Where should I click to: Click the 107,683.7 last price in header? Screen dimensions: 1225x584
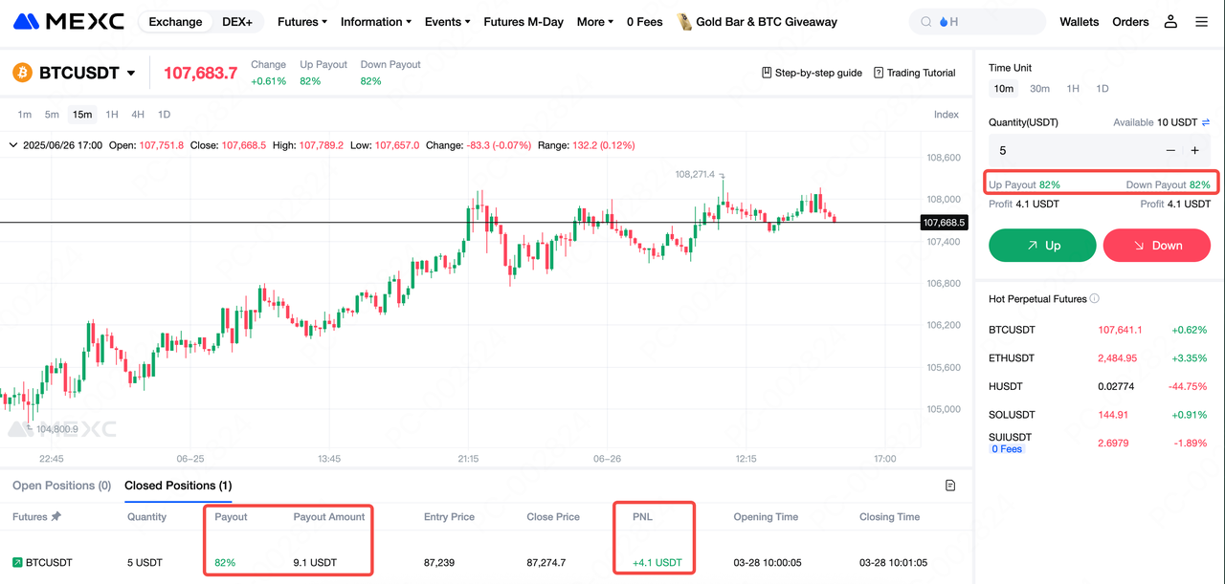point(200,73)
